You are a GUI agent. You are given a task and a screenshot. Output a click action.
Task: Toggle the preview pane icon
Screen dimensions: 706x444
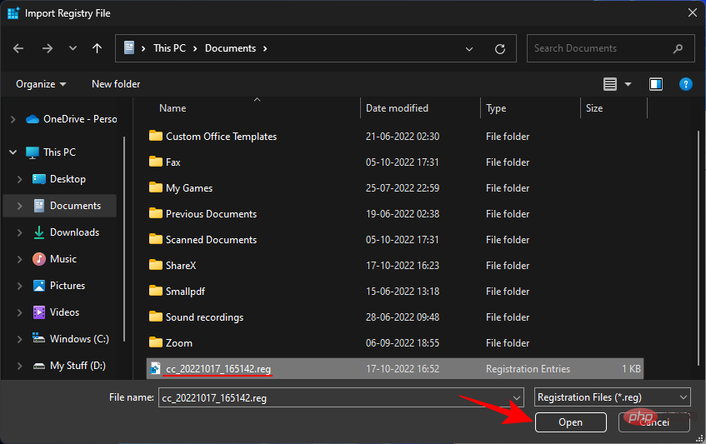(x=655, y=84)
